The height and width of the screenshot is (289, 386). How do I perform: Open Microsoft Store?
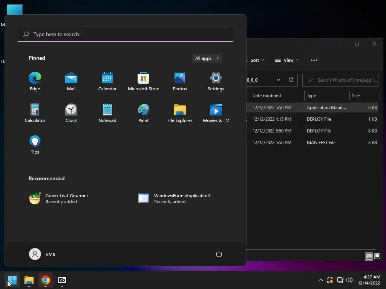tap(144, 82)
